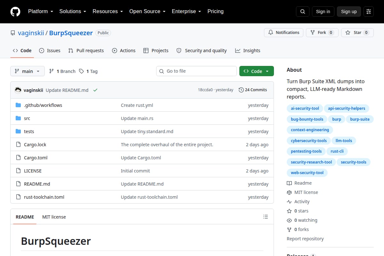
Task: Click the Notifications button
Action: pyautogui.click(x=284, y=32)
